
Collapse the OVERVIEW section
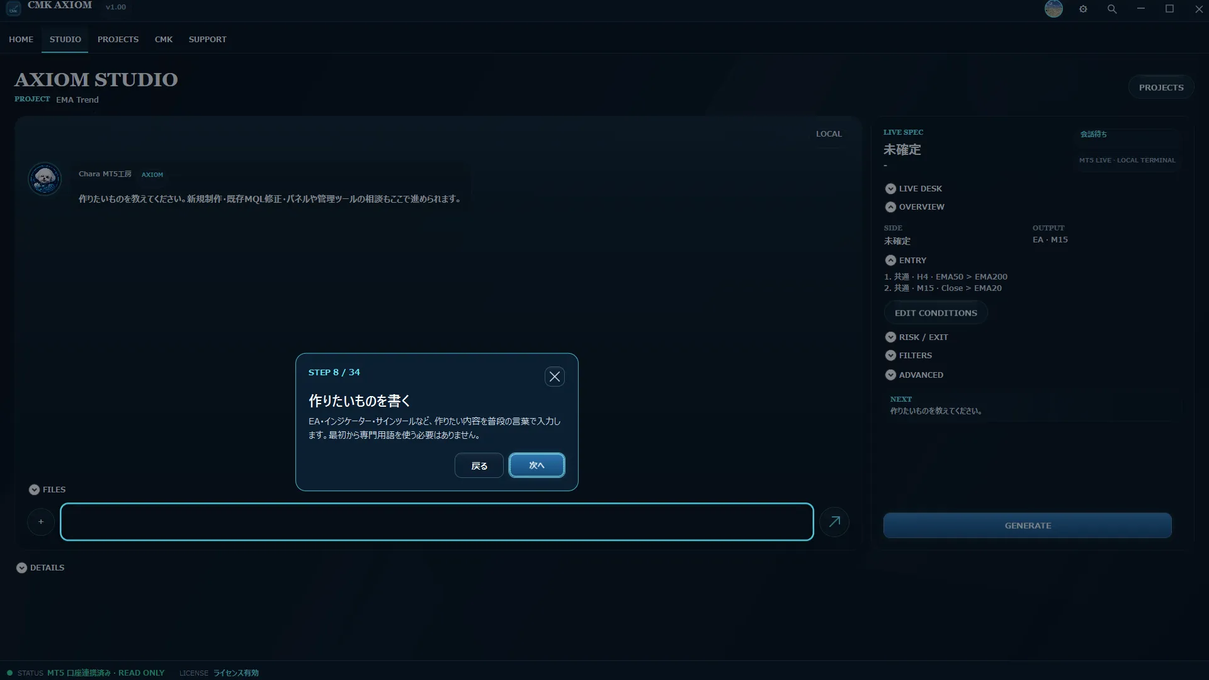914,207
